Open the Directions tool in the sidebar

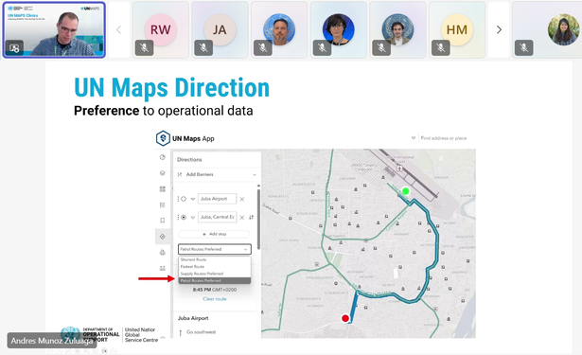(162, 237)
